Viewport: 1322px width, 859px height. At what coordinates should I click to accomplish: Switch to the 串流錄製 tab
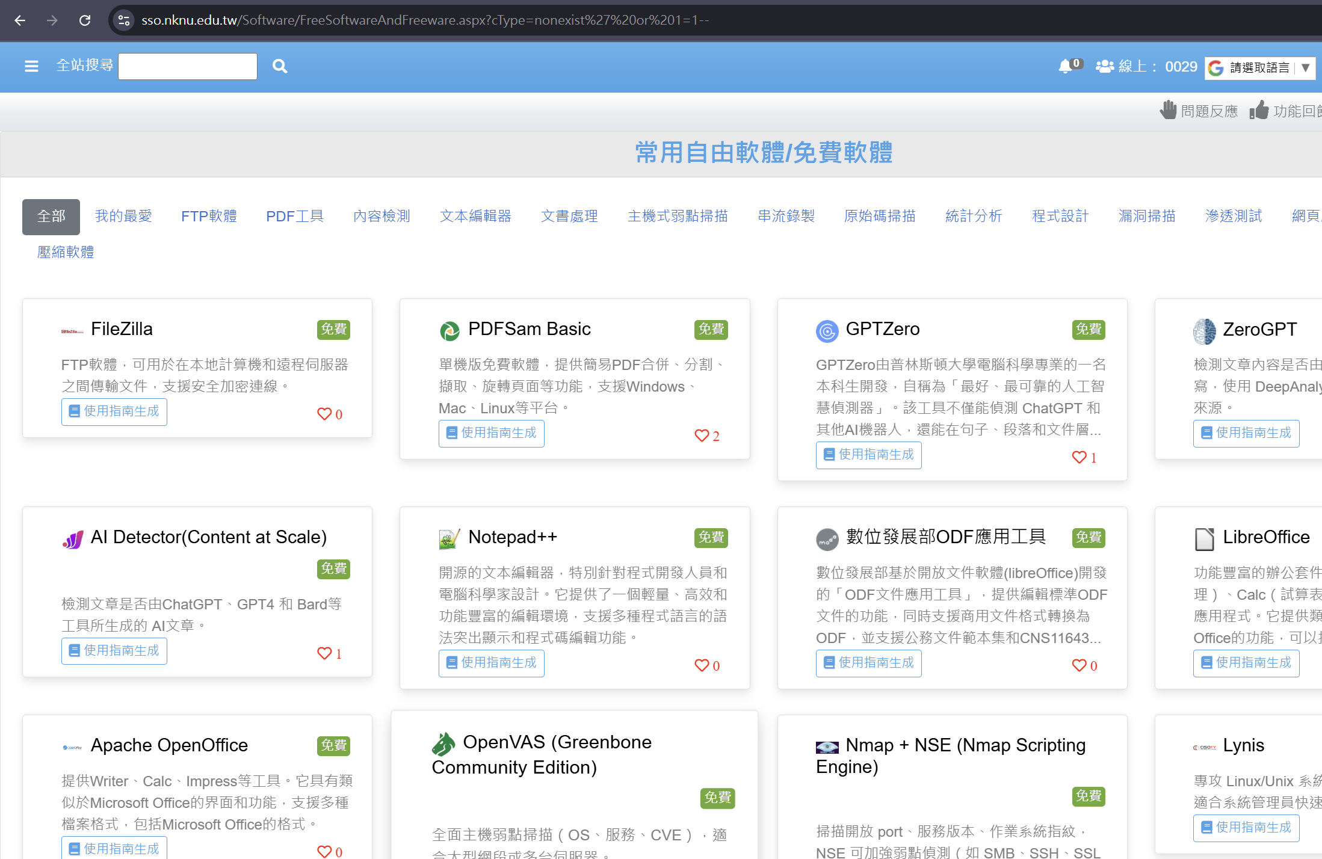[x=786, y=217]
